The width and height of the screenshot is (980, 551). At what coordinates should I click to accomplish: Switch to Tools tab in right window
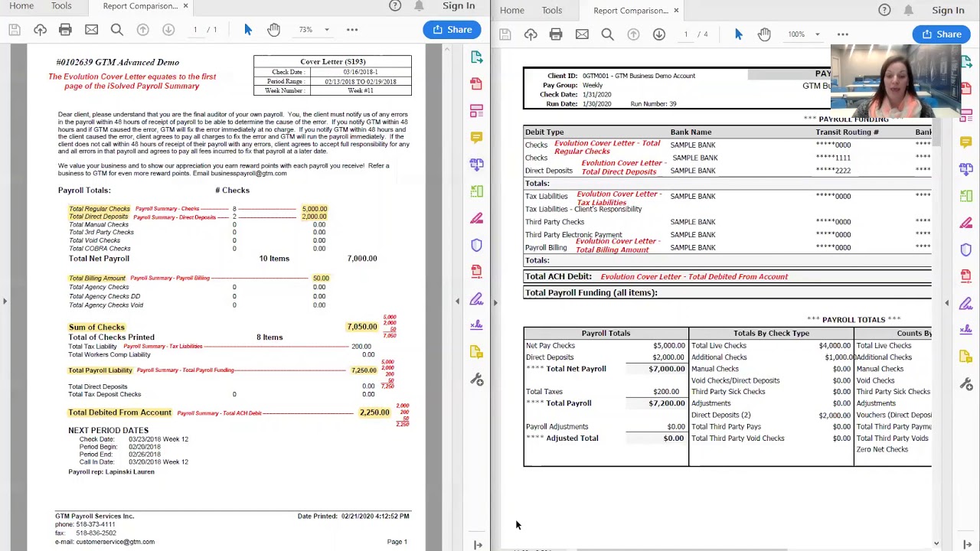click(x=552, y=11)
